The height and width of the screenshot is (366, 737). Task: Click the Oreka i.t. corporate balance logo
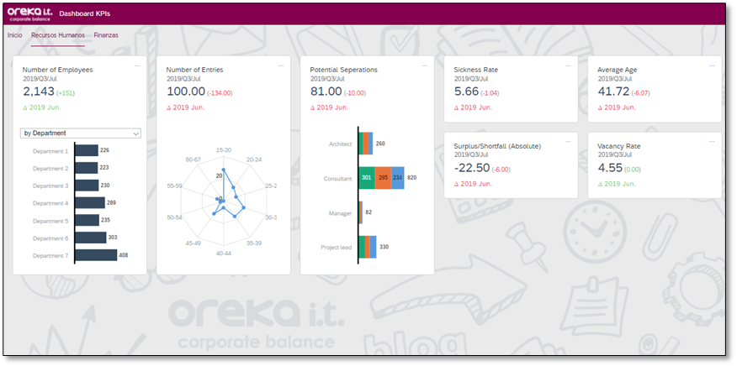(x=30, y=13)
